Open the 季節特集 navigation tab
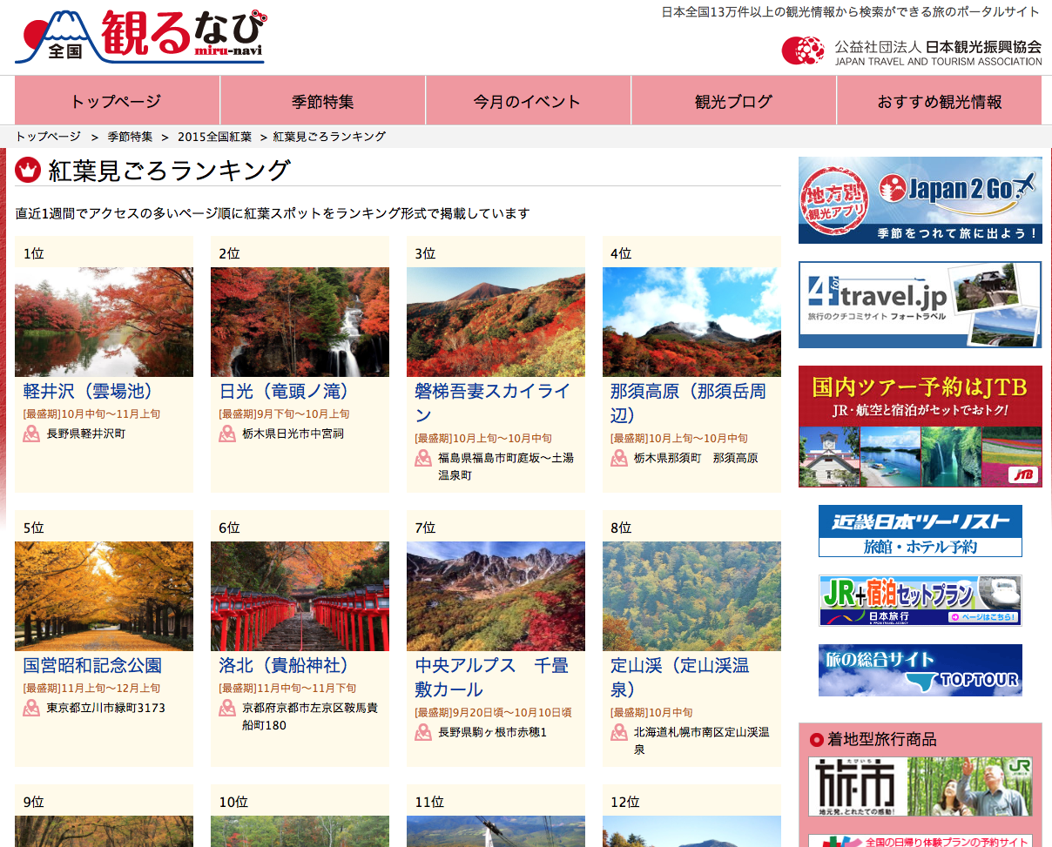Screen dimensions: 1052x847 click(x=322, y=101)
